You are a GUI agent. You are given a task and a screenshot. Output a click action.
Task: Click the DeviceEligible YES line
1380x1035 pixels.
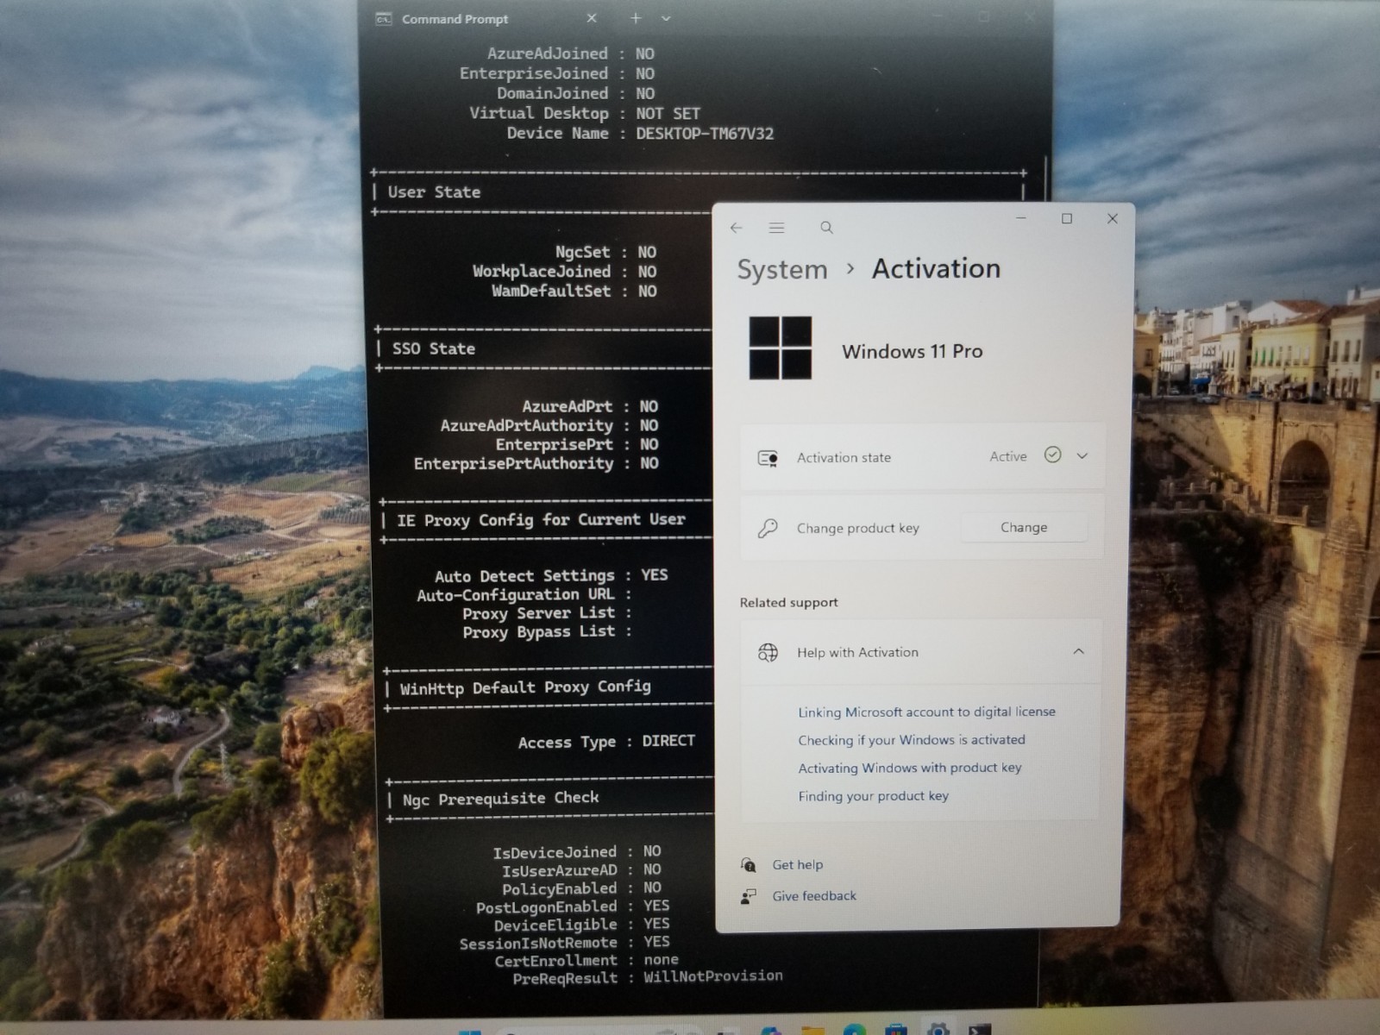581,925
